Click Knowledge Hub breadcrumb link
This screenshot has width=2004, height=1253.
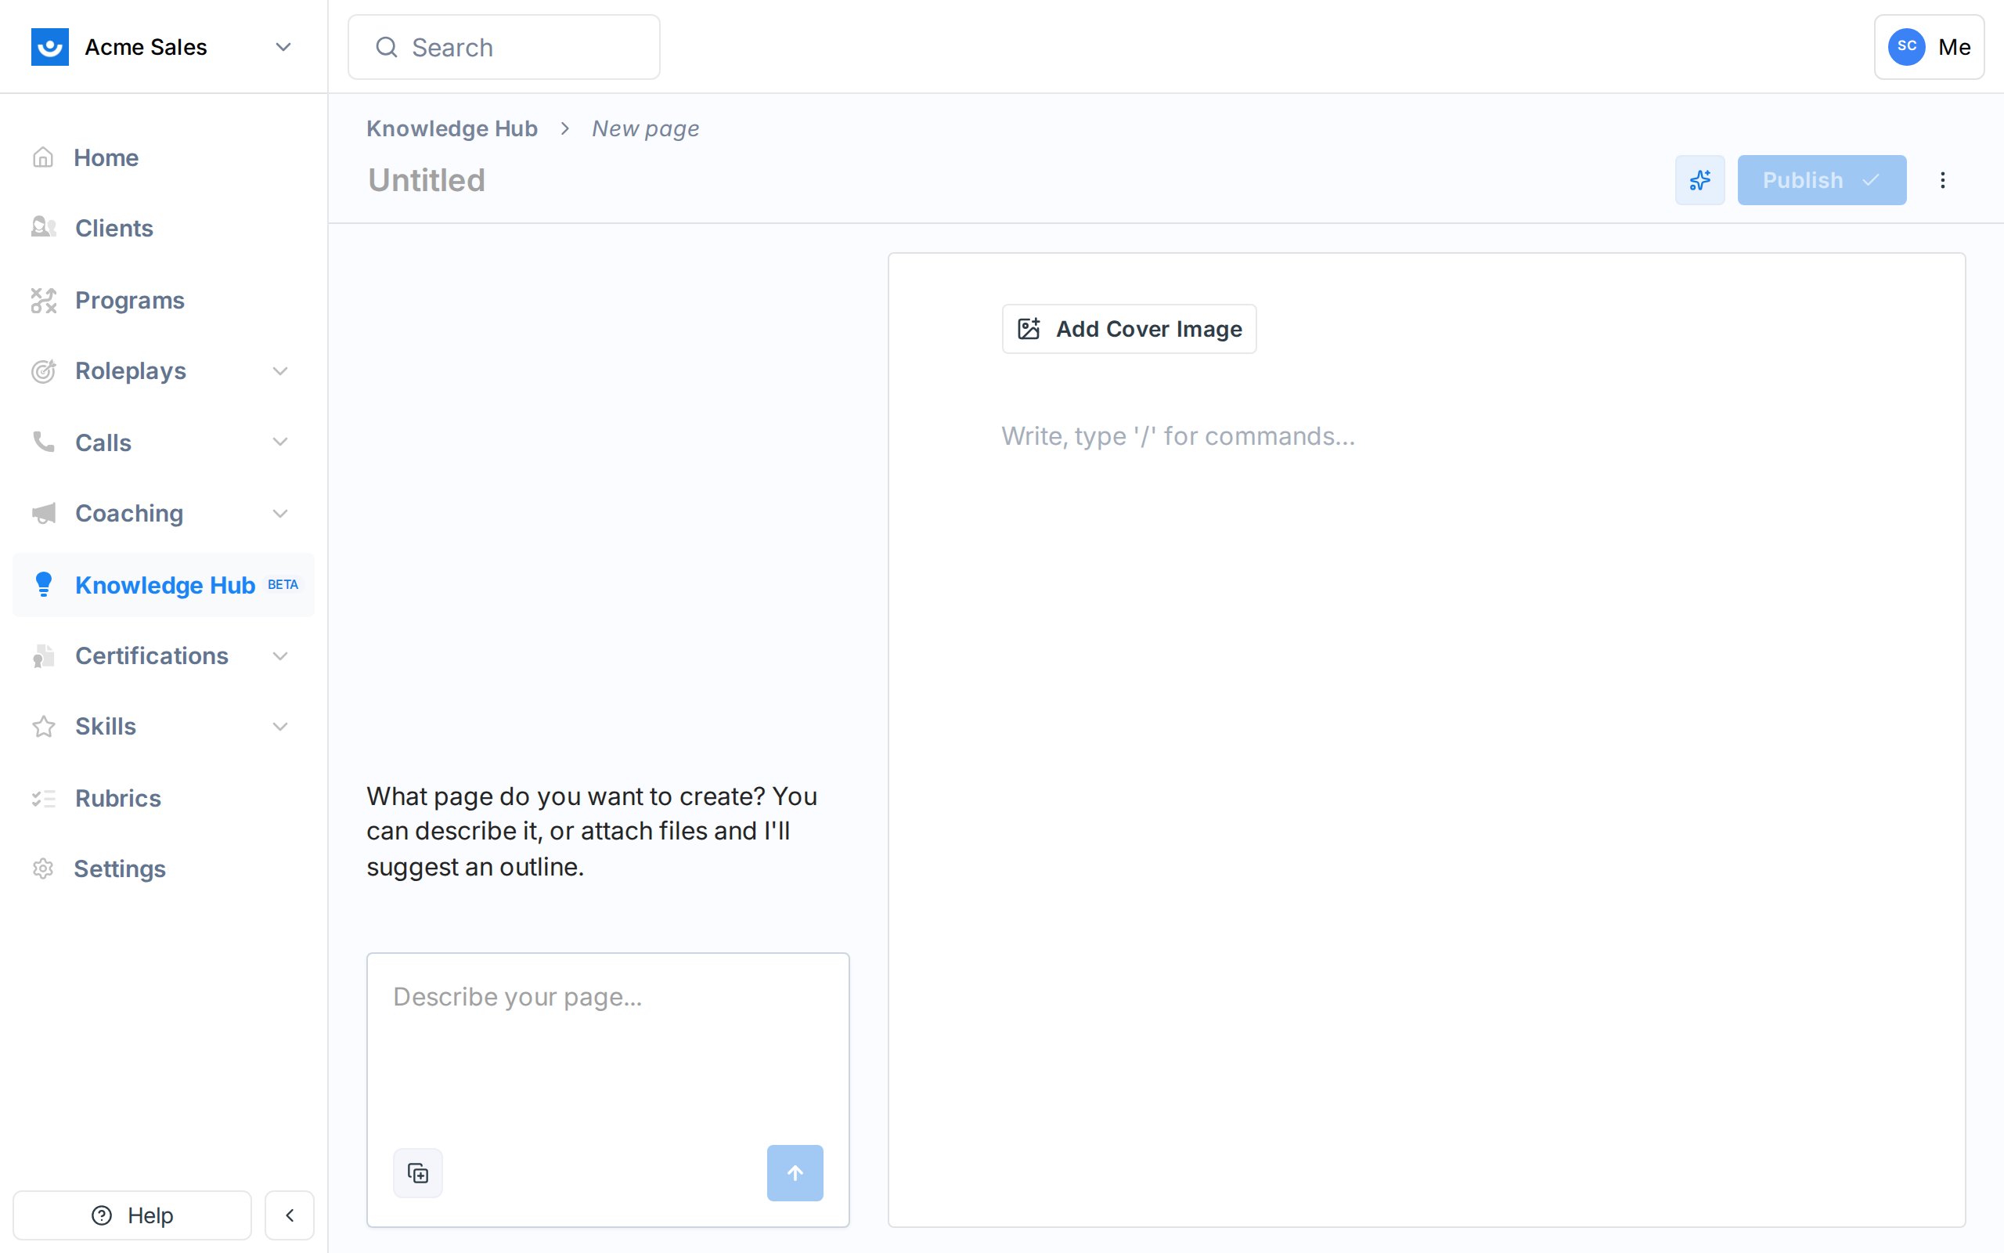coord(452,128)
